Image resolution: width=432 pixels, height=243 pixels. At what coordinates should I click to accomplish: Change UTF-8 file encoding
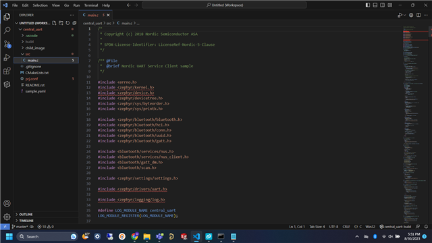point(333,227)
